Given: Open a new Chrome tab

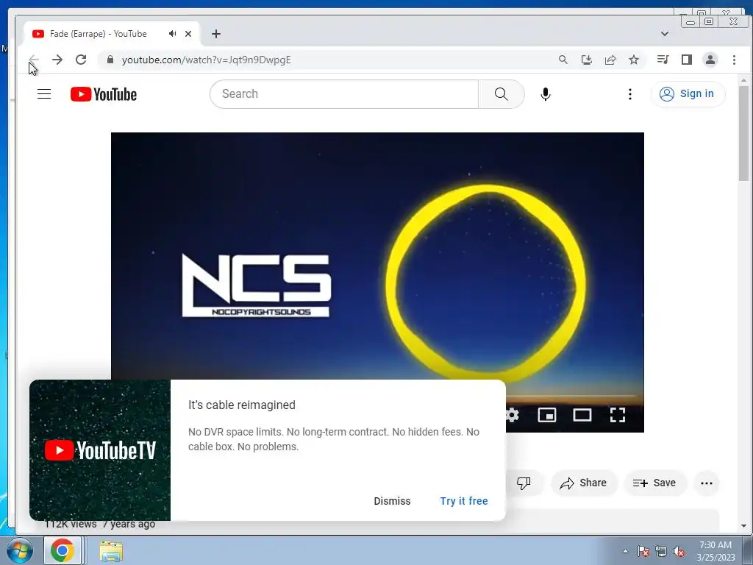Looking at the screenshot, I should (x=216, y=34).
